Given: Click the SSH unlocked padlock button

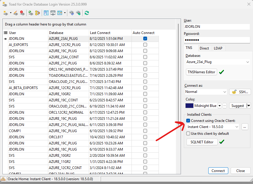Looking at the screenshot, I should (x=240, y=92).
